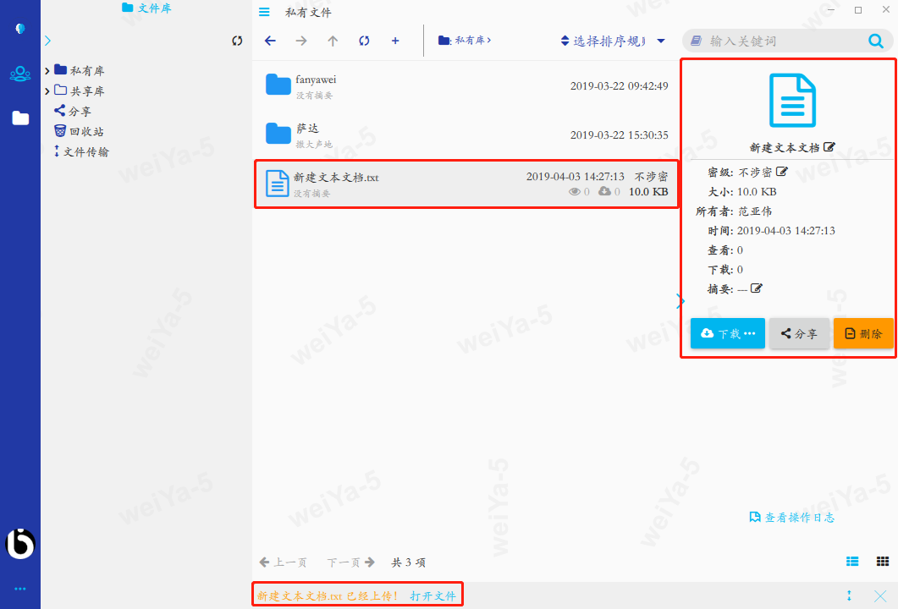Click 所有者: 范亚伟 in details
Viewport: 898px width, 609px height.
[x=734, y=211]
